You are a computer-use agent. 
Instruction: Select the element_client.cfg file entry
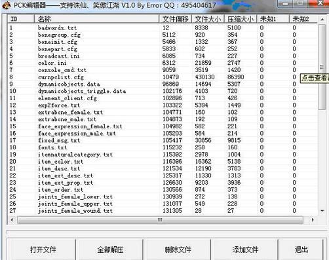pos(163,98)
